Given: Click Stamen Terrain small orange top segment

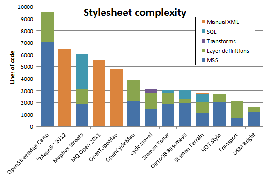Looking at the screenshot, I should tap(202, 94).
